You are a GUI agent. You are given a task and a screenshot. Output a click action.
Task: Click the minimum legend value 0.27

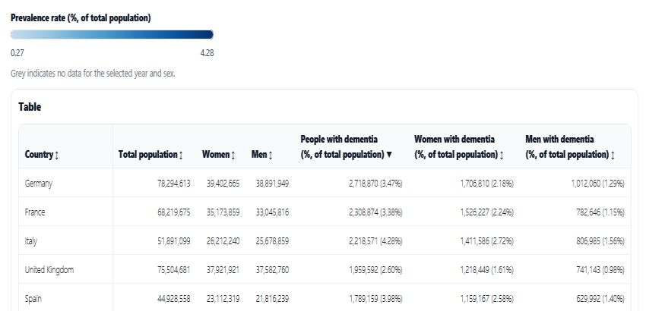17,52
